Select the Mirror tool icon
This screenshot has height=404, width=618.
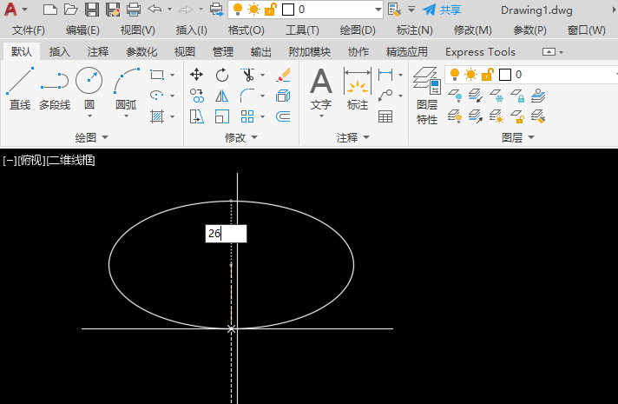222,96
